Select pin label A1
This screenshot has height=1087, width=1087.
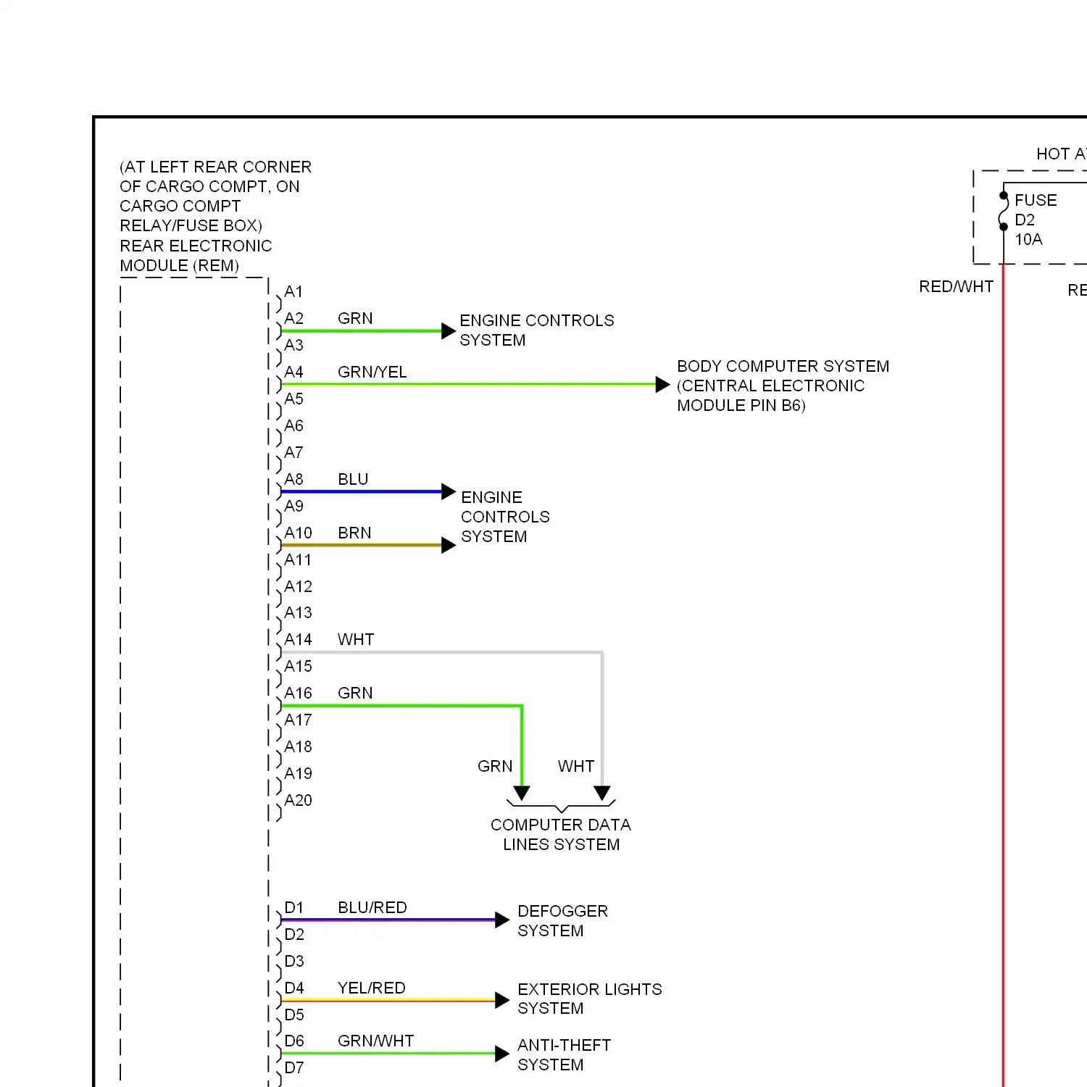(x=293, y=292)
